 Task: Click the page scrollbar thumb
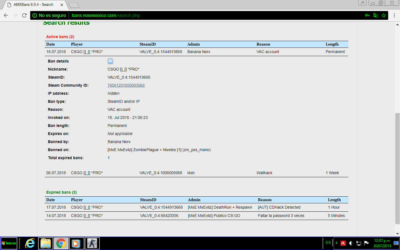click(x=397, y=168)
